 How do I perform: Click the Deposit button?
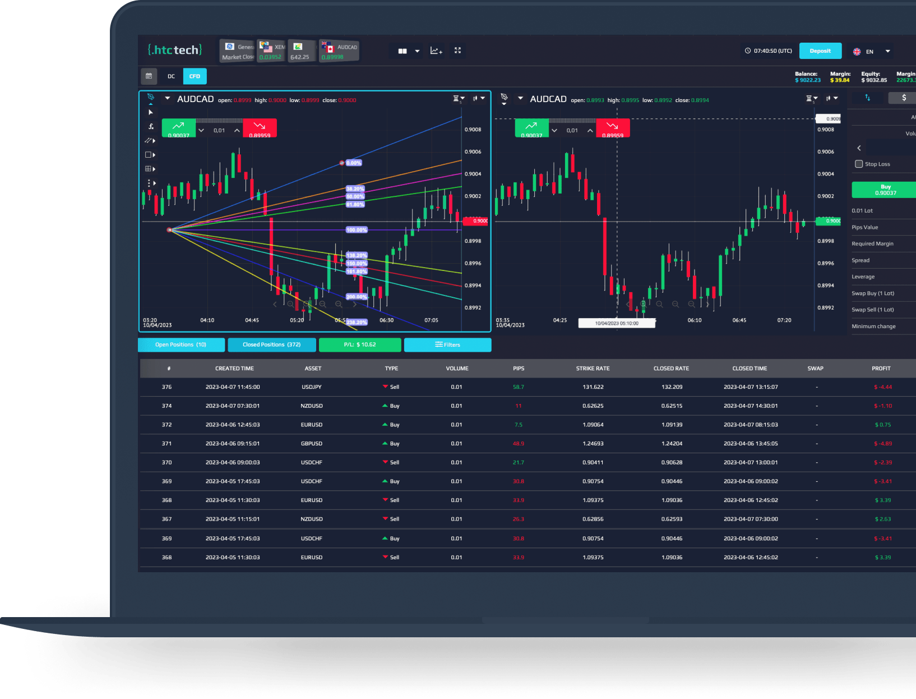click(820, 50)
